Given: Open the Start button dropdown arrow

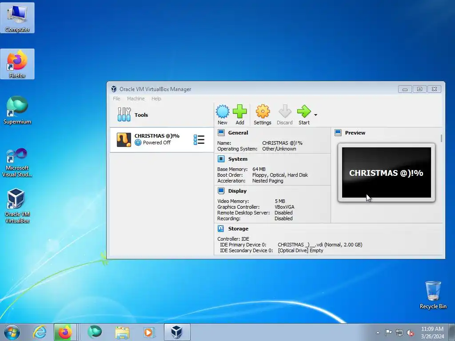Looking at the screenshot, I should [316, 115].
